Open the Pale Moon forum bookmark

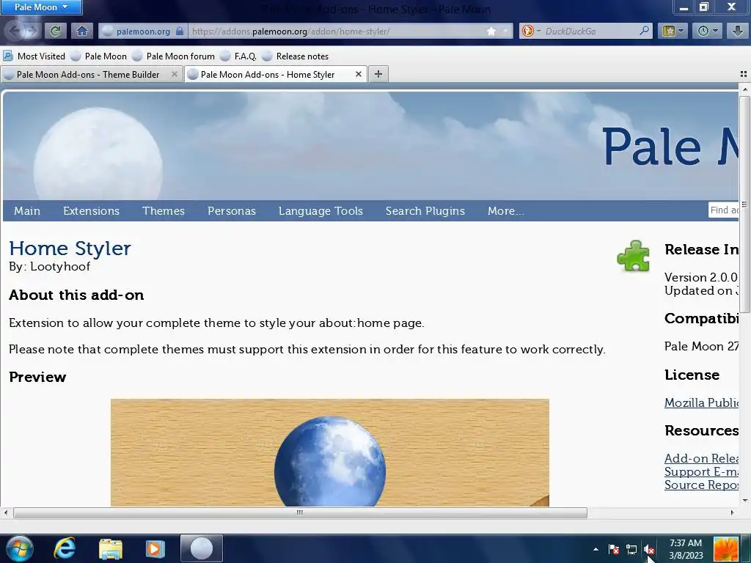point(173,56)
